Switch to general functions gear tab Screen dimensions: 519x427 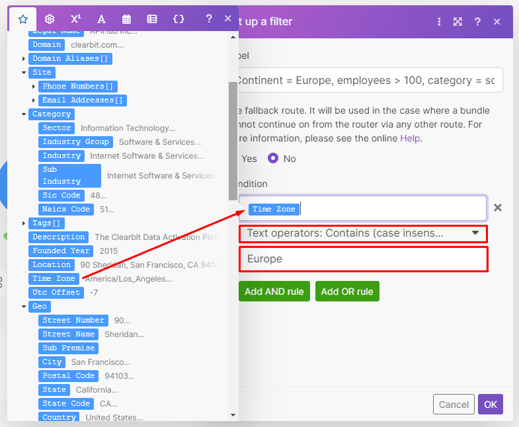50,19
